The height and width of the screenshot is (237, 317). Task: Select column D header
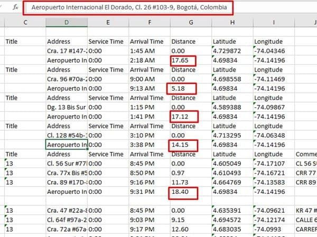click(66, 22)
